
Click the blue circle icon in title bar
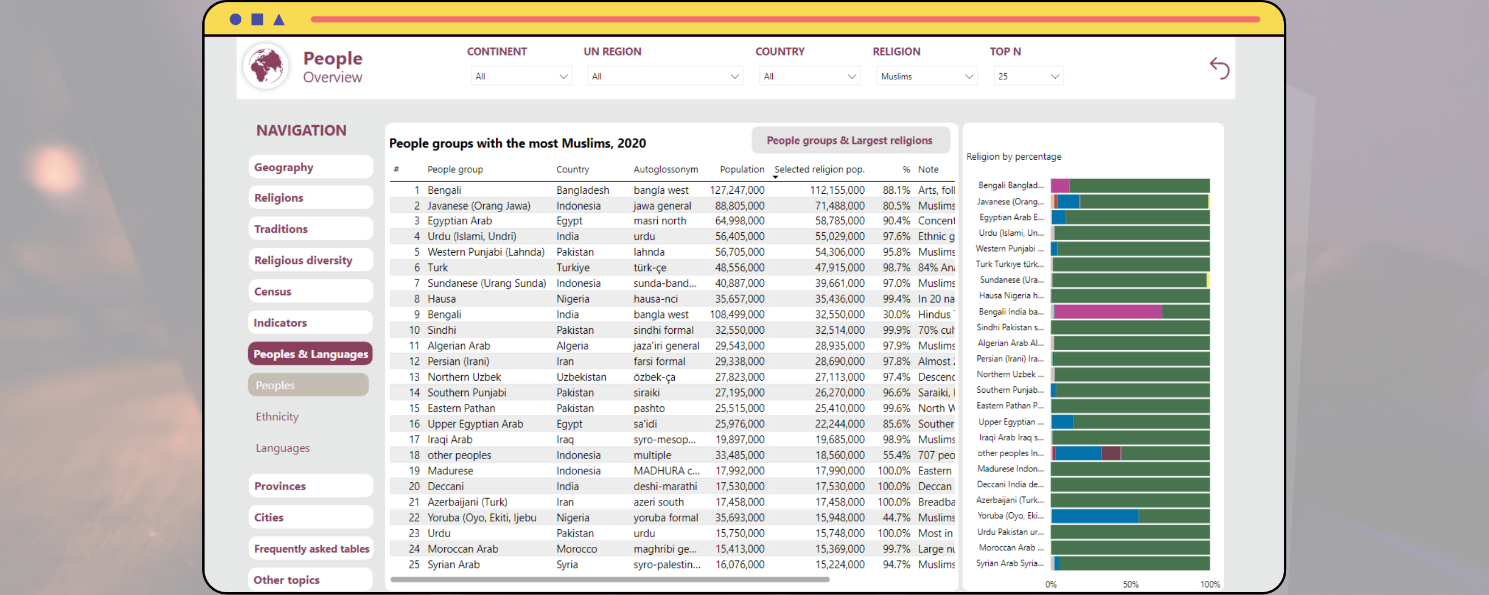(235, 19)
